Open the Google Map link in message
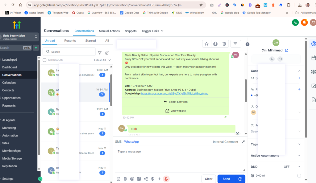 click(x=175, y=94)
